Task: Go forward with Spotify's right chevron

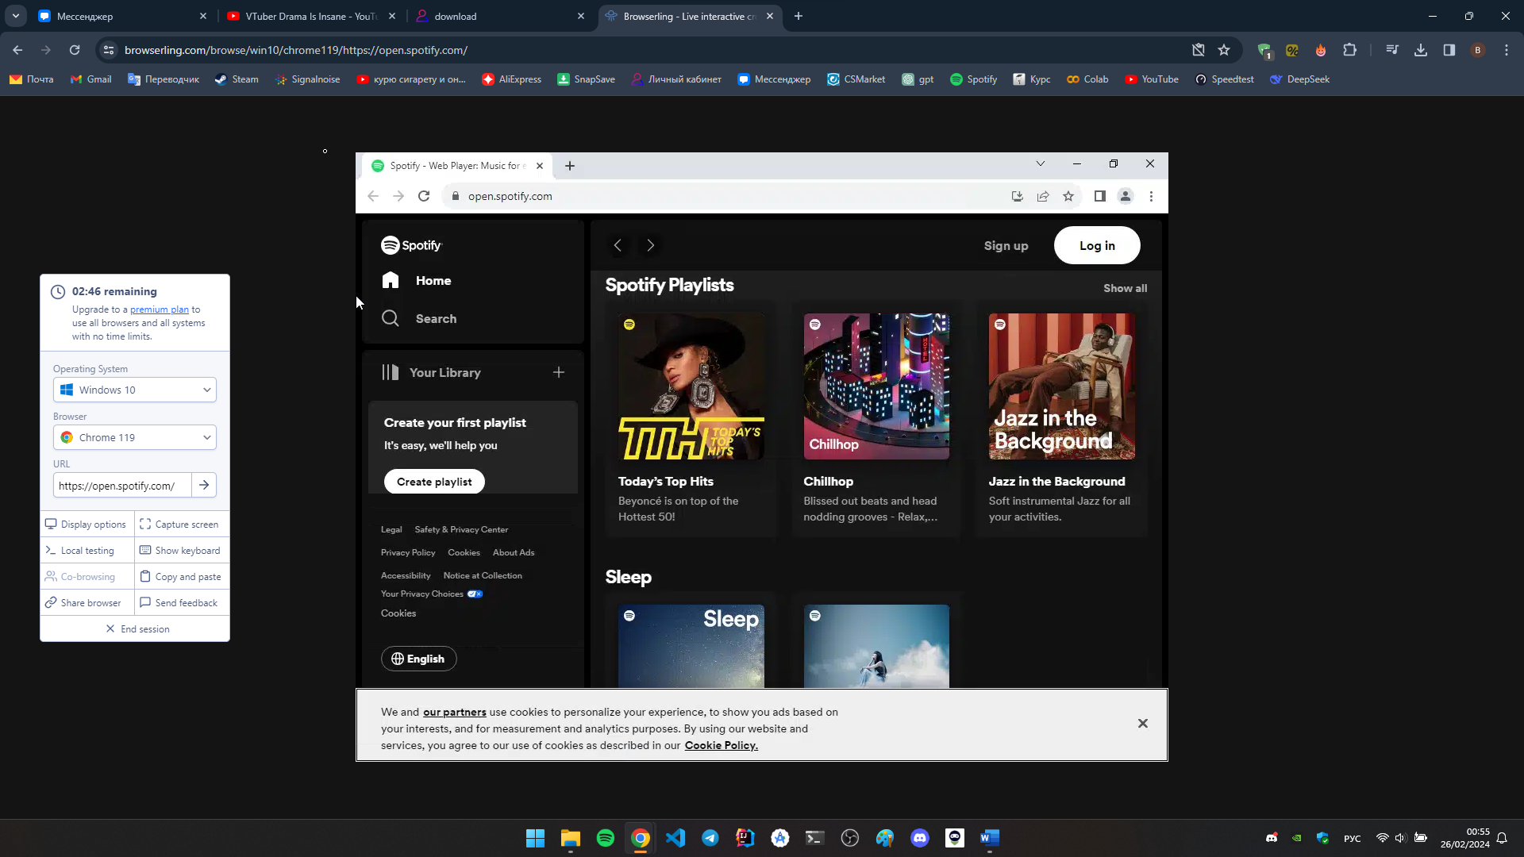Action: pos(651,245)
